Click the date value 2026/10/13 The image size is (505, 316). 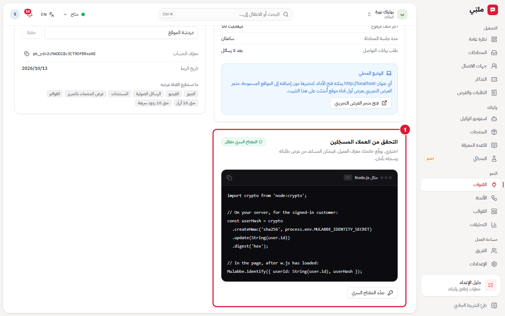pyautogui.click(x=34, y=68)
